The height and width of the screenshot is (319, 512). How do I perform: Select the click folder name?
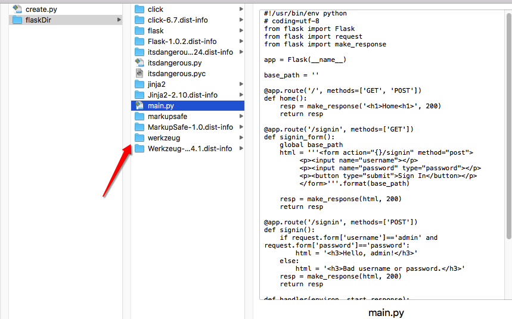tap(156, 9)
